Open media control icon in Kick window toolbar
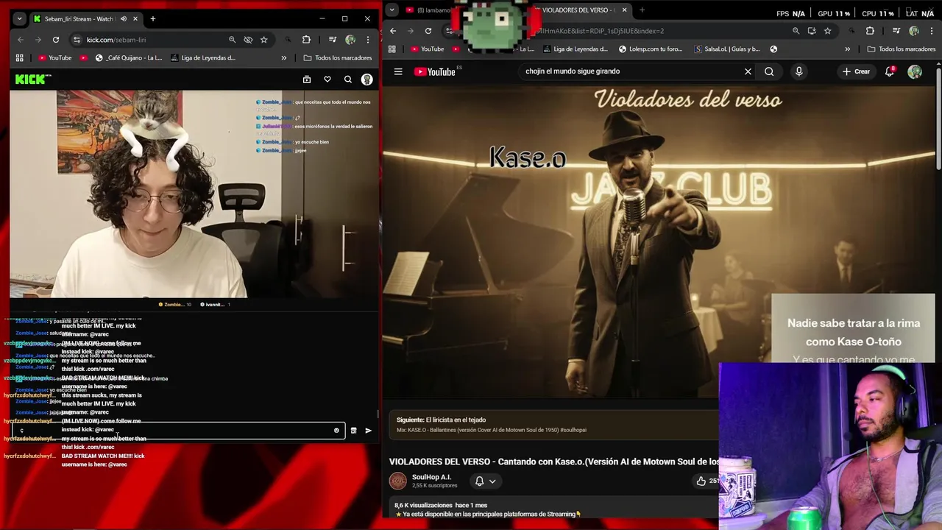The image size is (942, 530). [x=333, y=40]
